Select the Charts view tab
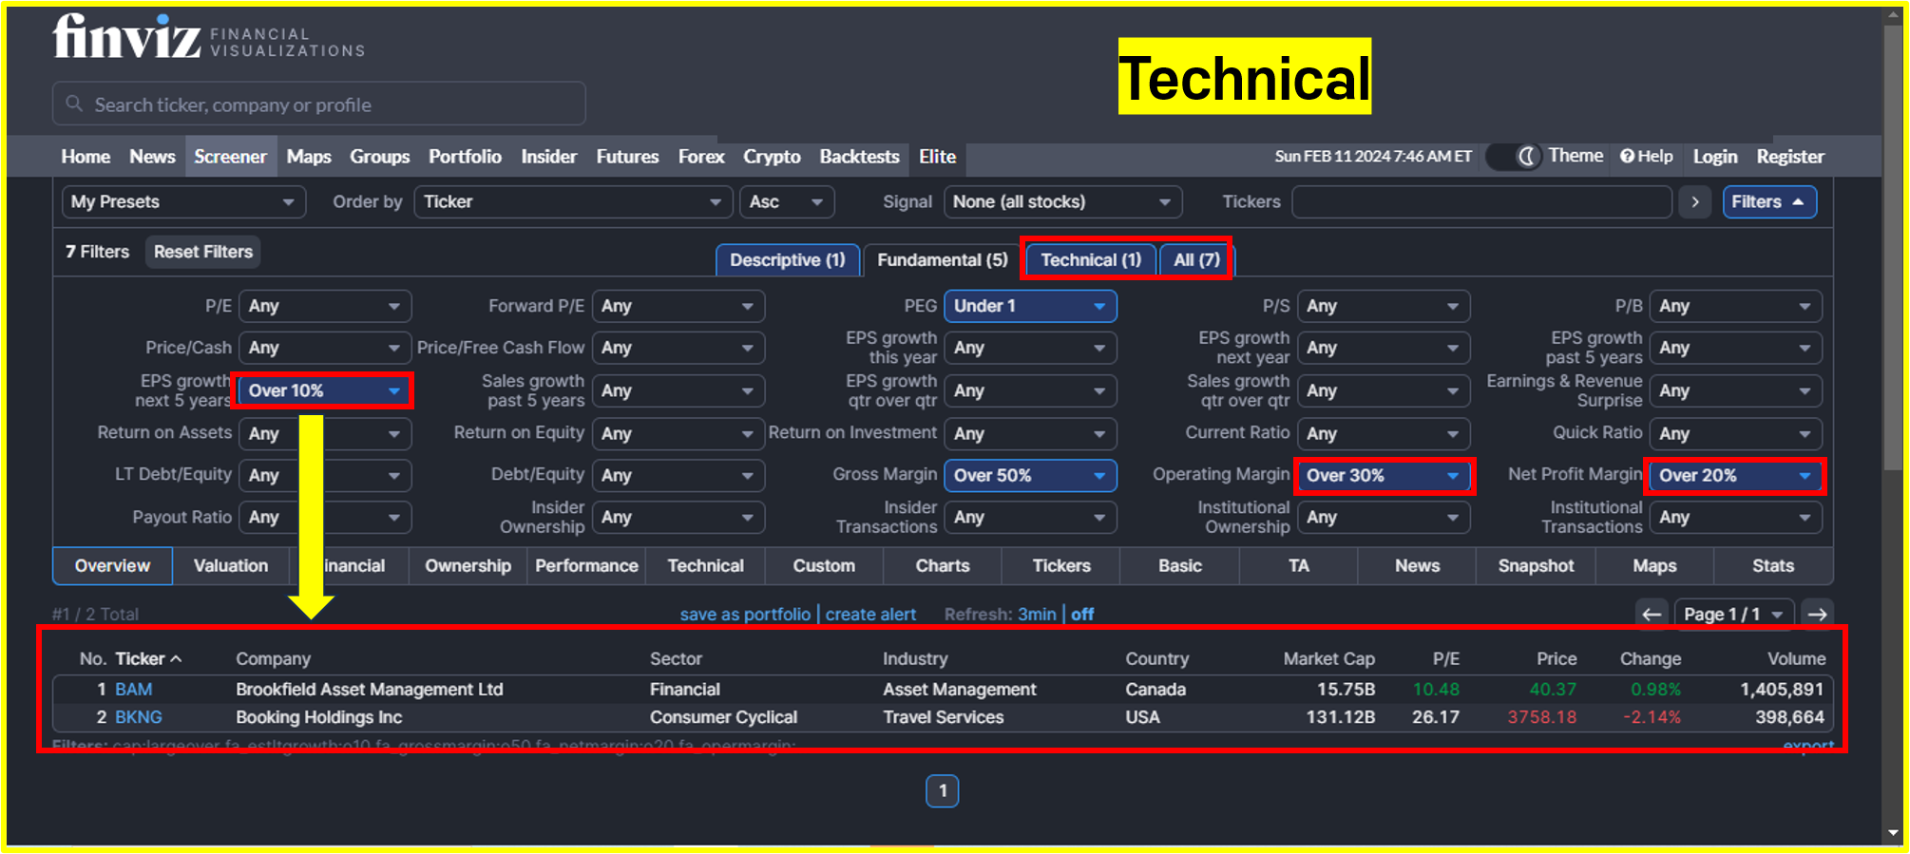 pos(943,566)
